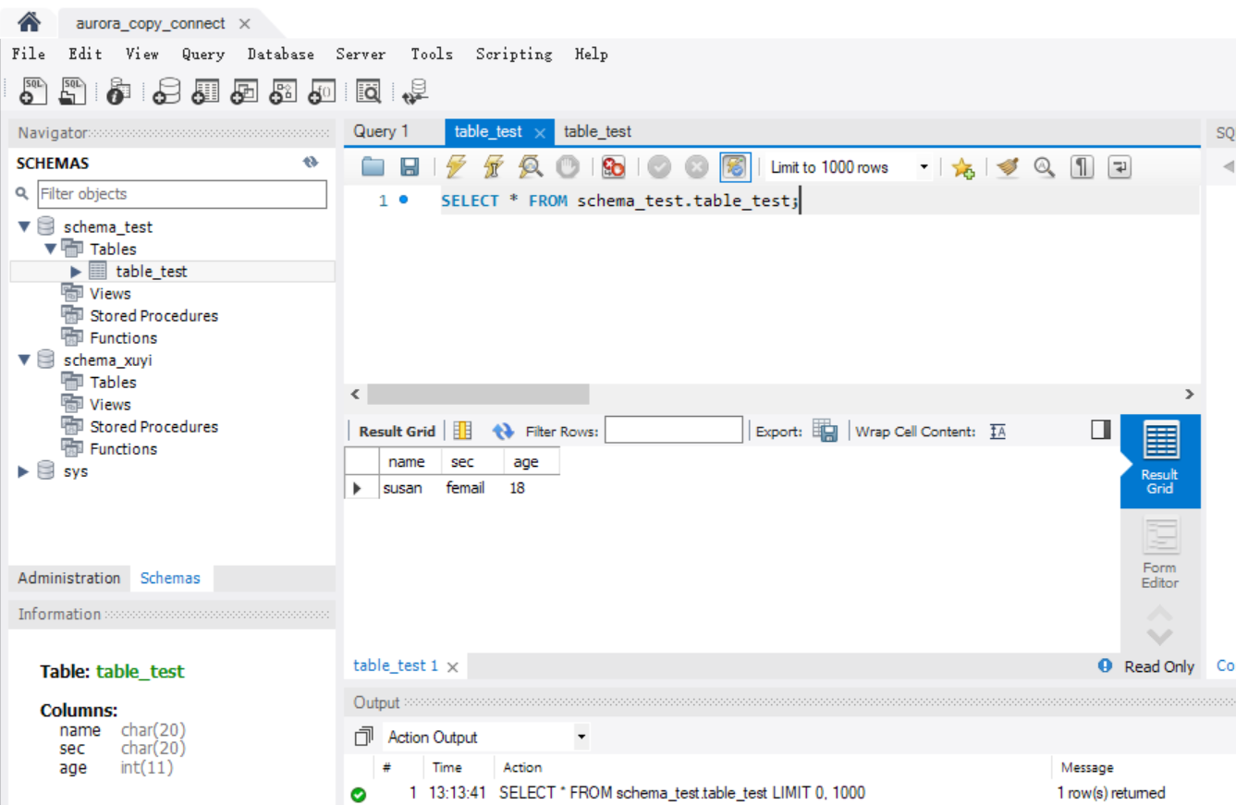
Task: Create a new SQL tab from the main toolbar
Action: coord(33,91)
